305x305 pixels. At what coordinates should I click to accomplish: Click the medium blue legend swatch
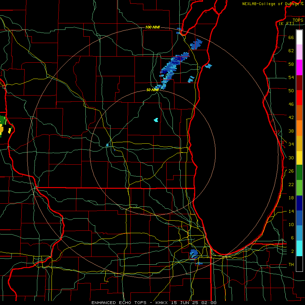pos(299,218)
